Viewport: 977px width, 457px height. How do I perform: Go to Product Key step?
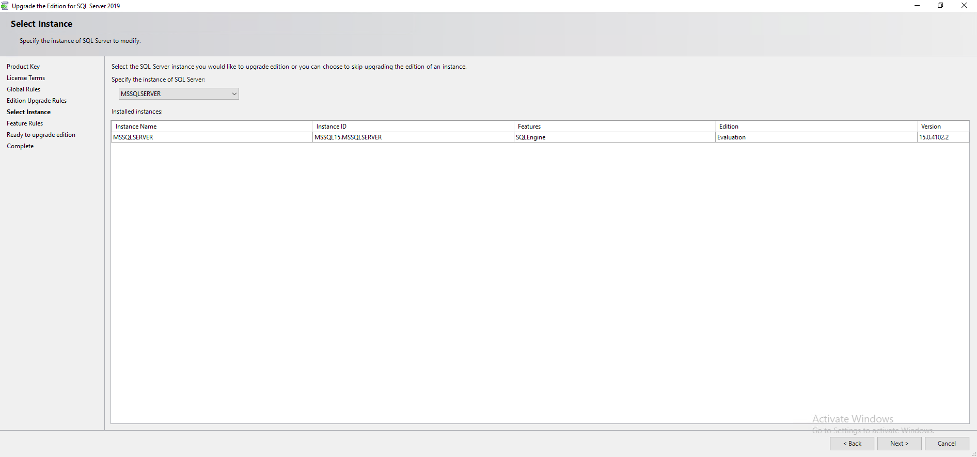[x=23, y=67]
